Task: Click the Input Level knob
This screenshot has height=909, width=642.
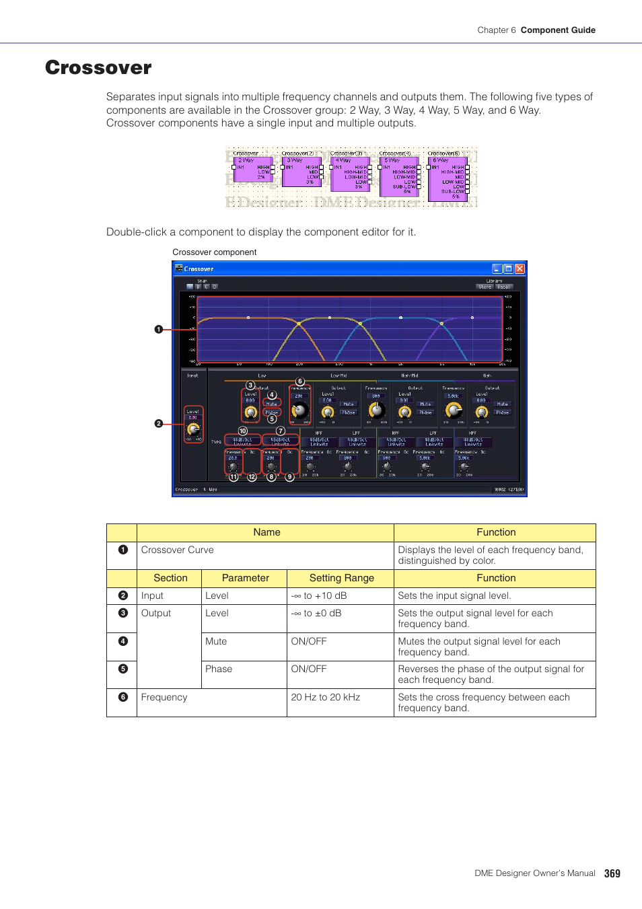Action: pos(193,429)
